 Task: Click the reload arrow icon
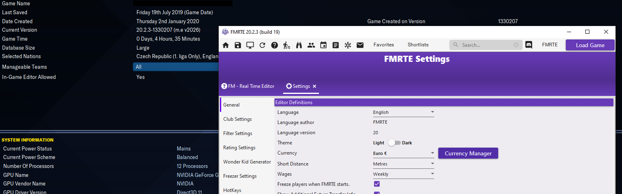(x=262, y=45)
